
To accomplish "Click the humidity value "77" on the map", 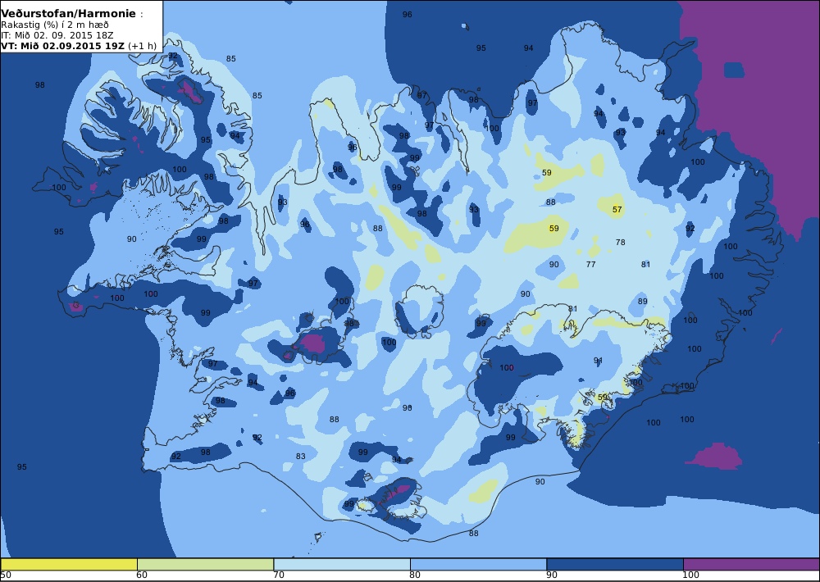I will [591, 265].
